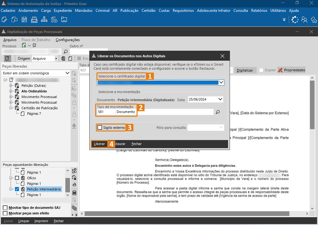Open the Expediente menu
318x225 pixels.
(63, 11)
